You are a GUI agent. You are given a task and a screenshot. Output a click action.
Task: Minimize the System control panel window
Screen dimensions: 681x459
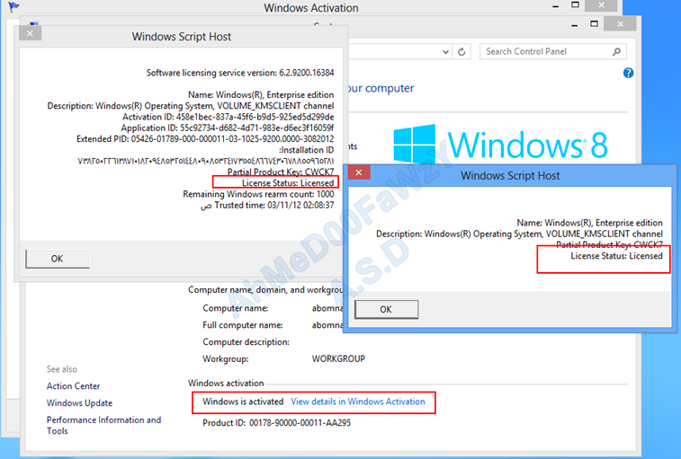tap(575, 25)
